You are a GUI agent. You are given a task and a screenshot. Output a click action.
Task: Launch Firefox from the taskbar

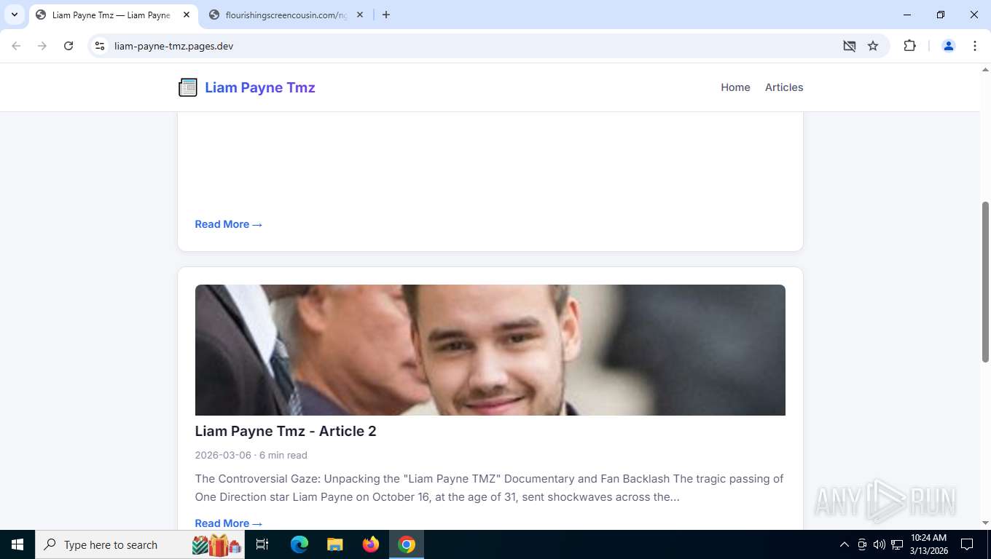(x=371, y=544)
